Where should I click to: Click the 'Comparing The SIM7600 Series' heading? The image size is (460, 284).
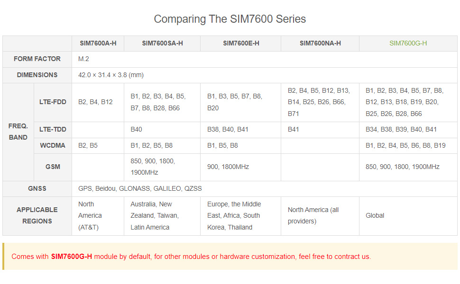pyautogui.click(x=230, y=19)
